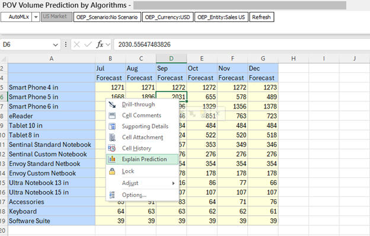370x236 pixels.
Task: Click the Keyboard row label
Action: [52, 211]
